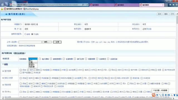Click the Sogou microphone voice input icon
Viewport: 178px width, 100px height.
(166, 95)
